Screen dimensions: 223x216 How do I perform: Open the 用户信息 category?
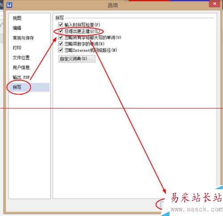(x=21, y=67)
